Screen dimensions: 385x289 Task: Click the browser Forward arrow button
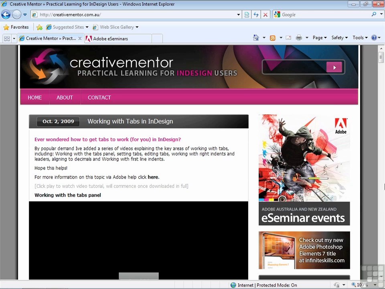(x=17, y=14)
